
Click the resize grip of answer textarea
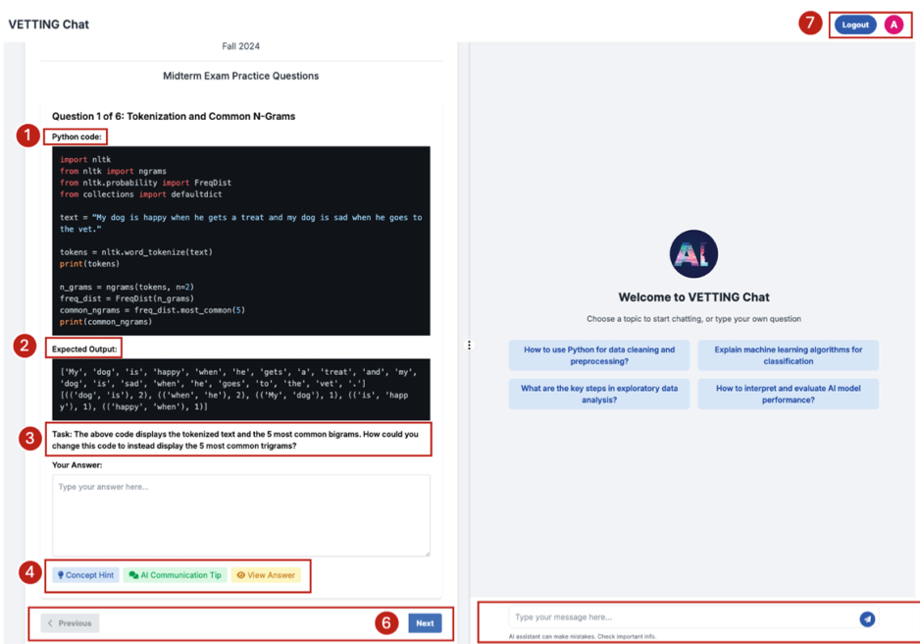[x=427, y=553]
